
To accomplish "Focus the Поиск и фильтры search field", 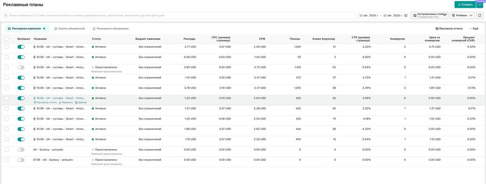I will tap(179, 16).
